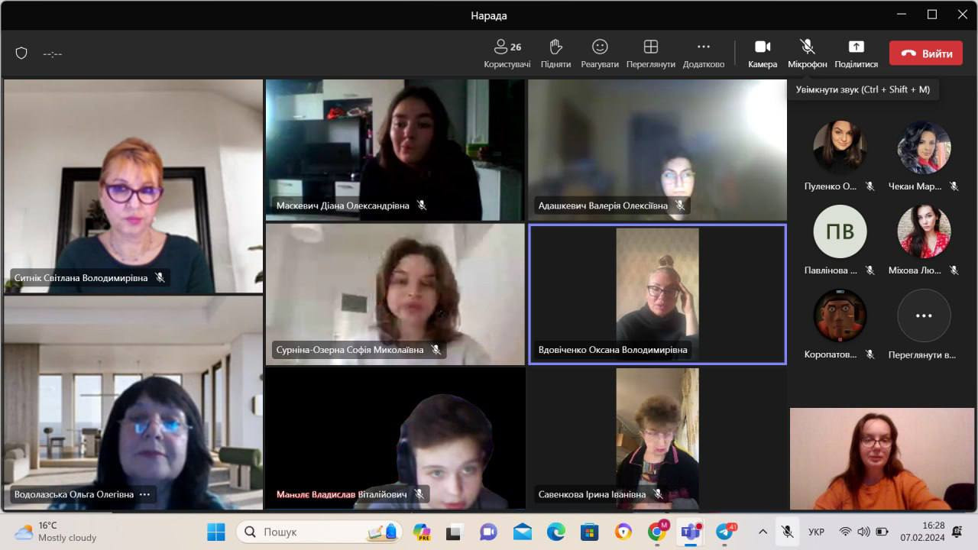
Task: Click the meeting timer display
Action: coord(53,53)
